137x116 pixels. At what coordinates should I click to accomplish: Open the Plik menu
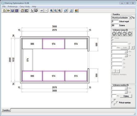point(4,6)
